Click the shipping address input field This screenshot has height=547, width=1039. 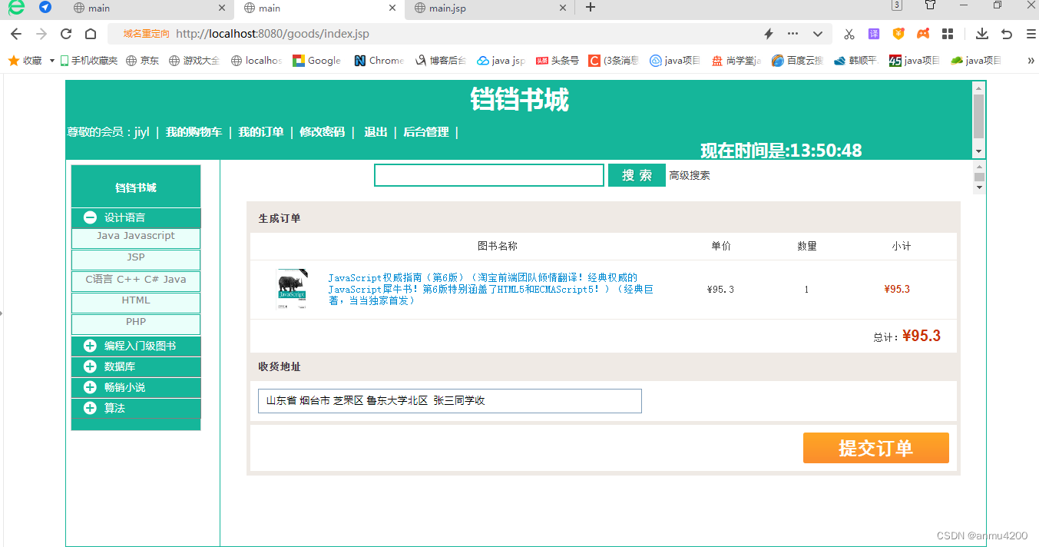(x=449, y=400)
